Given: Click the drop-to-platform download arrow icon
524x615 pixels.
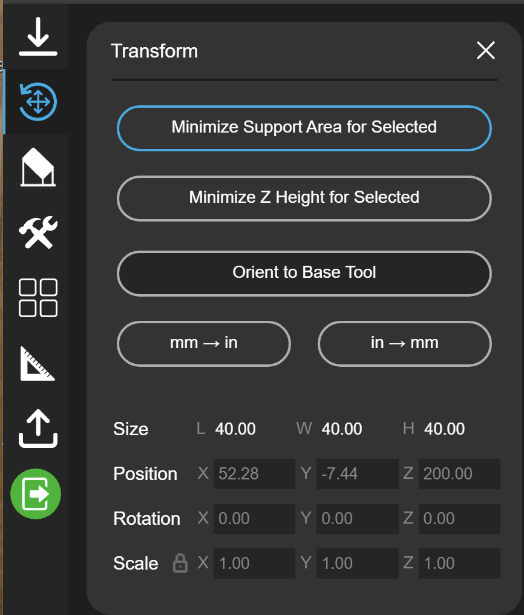Looking at the screenshot, I should [38, 36].
